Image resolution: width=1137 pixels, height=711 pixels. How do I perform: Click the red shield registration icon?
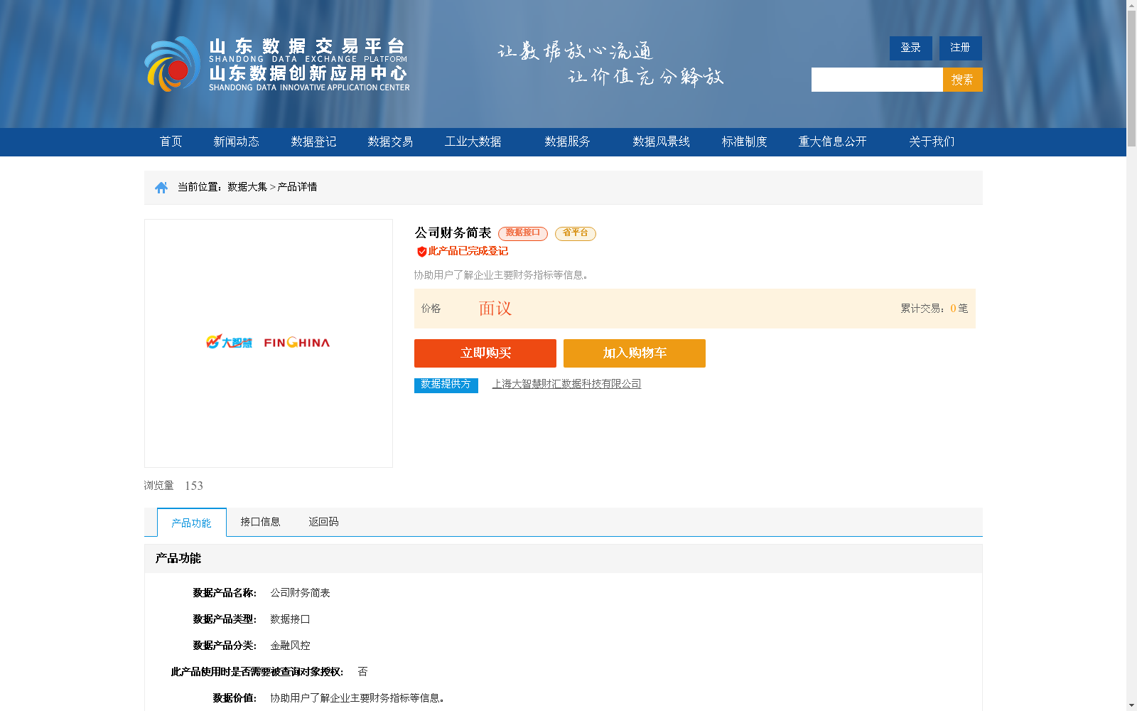[421, 251]
